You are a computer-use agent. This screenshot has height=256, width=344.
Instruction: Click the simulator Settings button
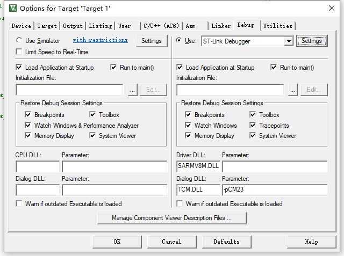tap(151, 41)
